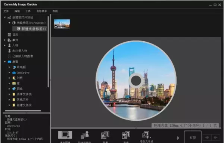224x143 pixels.
Task: Click the 人物 people icon
Action: click(9, 45)
